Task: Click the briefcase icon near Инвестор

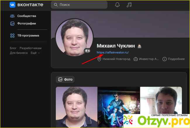Action: (x=136, y=59)
